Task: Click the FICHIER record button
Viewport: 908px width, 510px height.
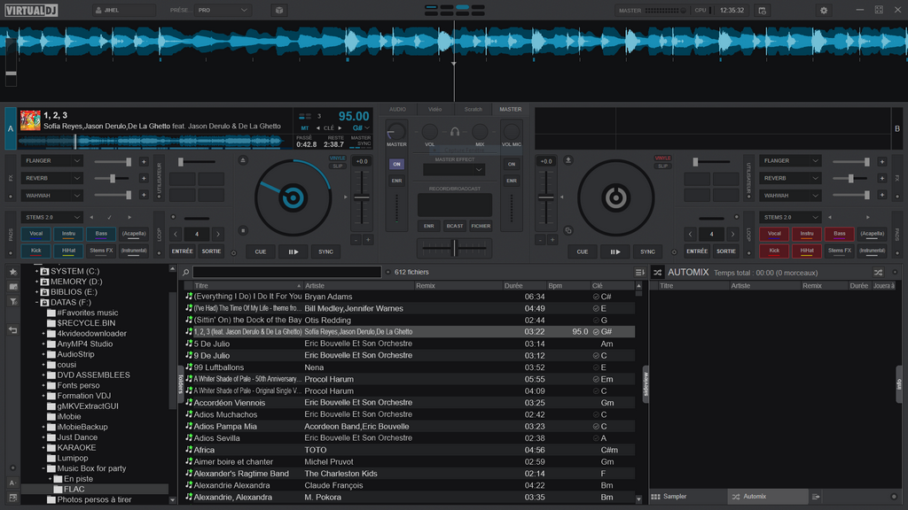Action: [481, 226]
